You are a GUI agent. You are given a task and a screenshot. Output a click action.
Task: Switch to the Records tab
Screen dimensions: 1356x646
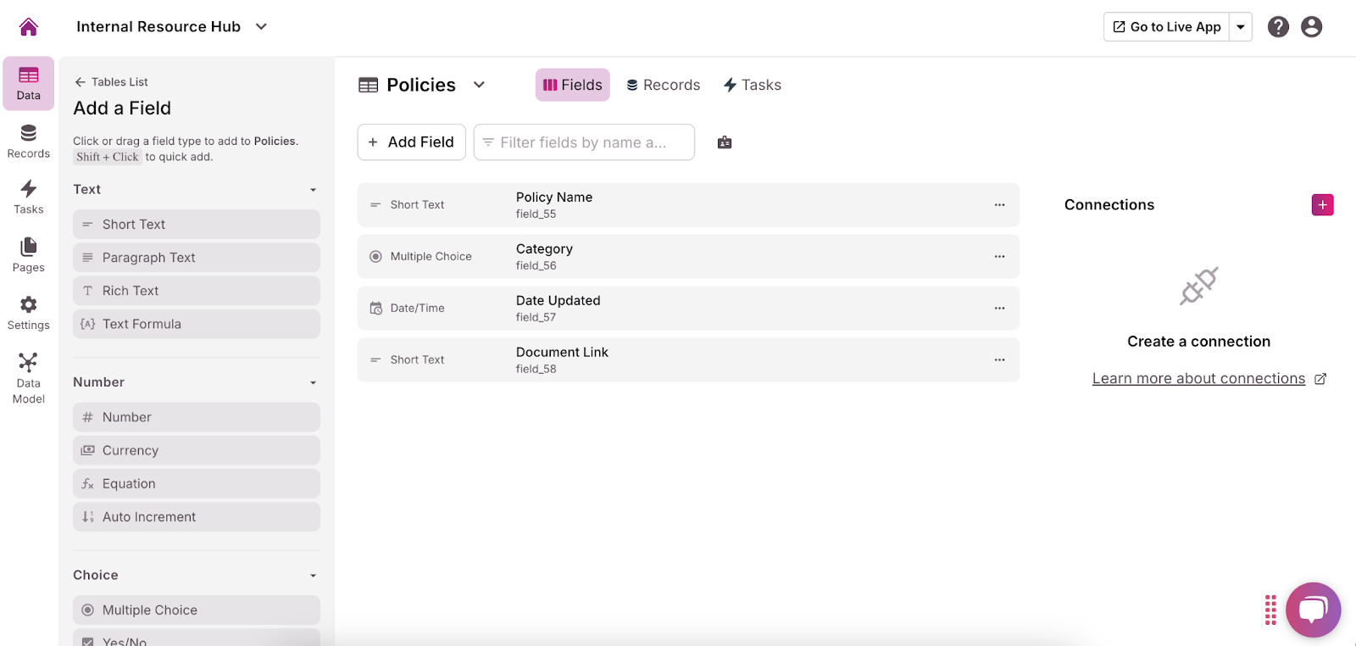pos(663,85)
